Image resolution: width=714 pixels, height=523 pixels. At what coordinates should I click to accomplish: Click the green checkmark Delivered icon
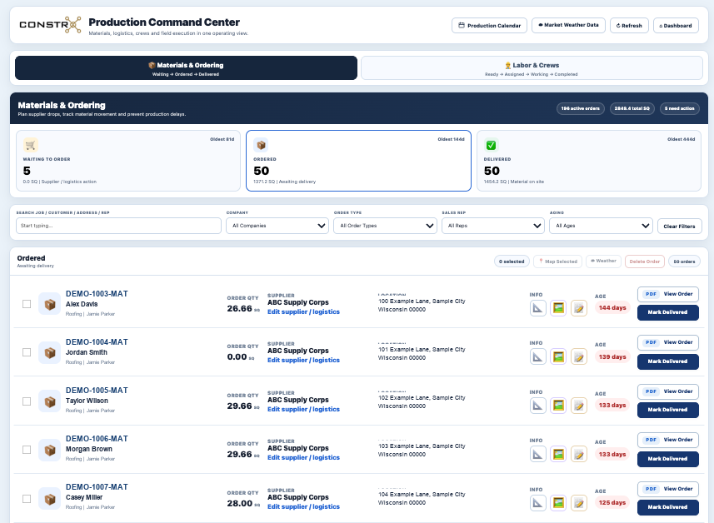491,145
